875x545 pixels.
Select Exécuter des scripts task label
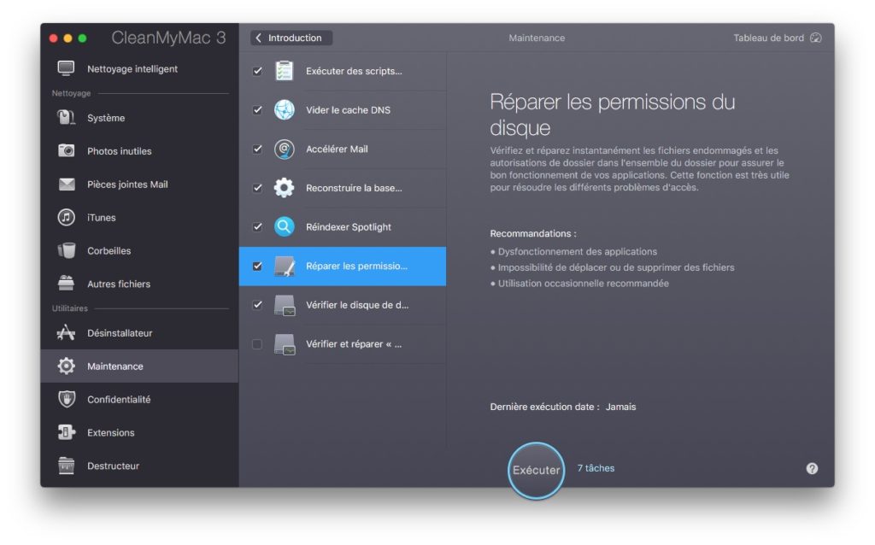[354, 71]
